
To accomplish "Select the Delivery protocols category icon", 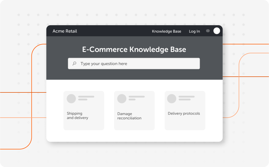I will tap(172, 98).
